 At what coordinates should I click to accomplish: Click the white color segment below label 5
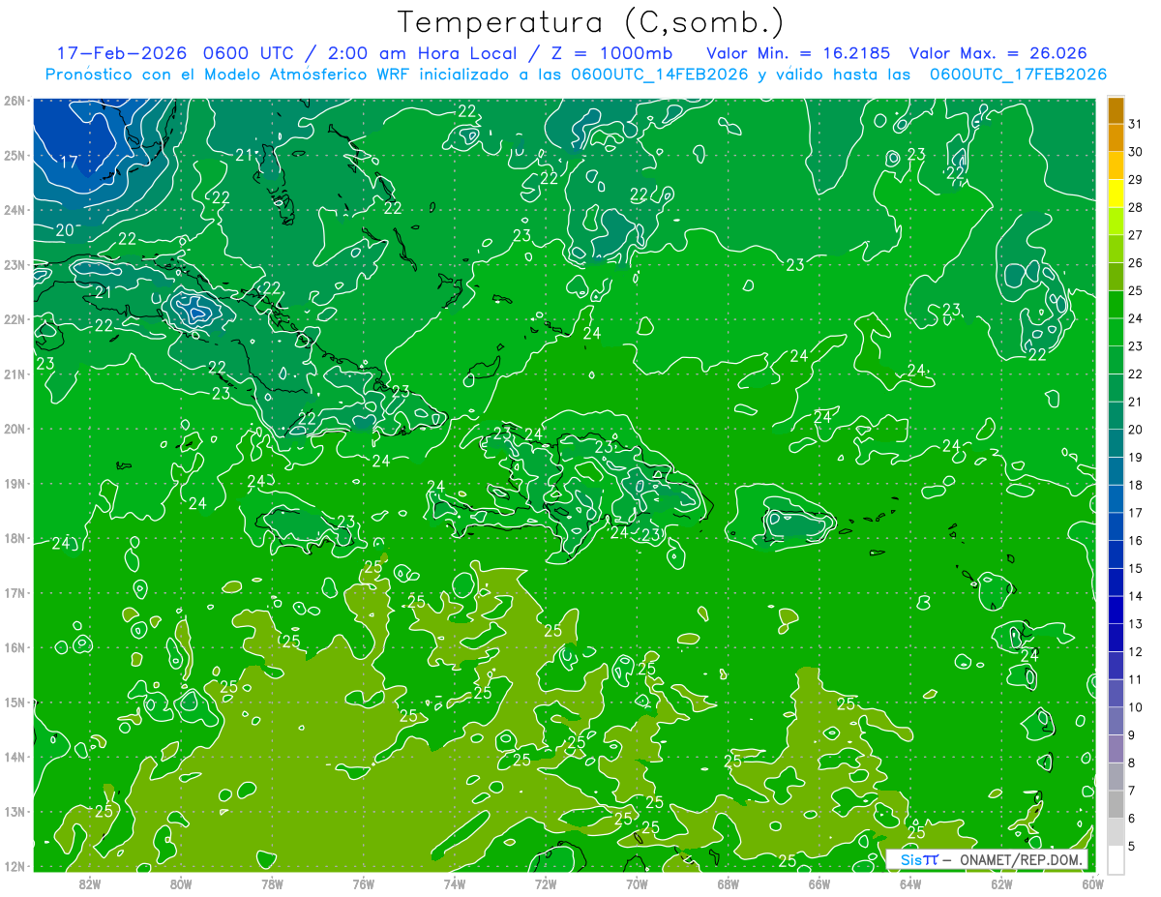tap(1116, 859)
